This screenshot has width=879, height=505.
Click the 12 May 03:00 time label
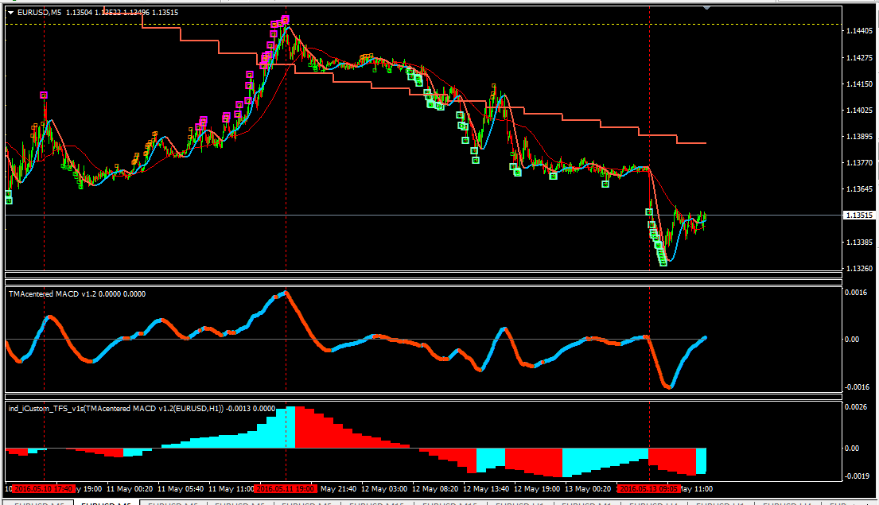[x=384, y=489]
